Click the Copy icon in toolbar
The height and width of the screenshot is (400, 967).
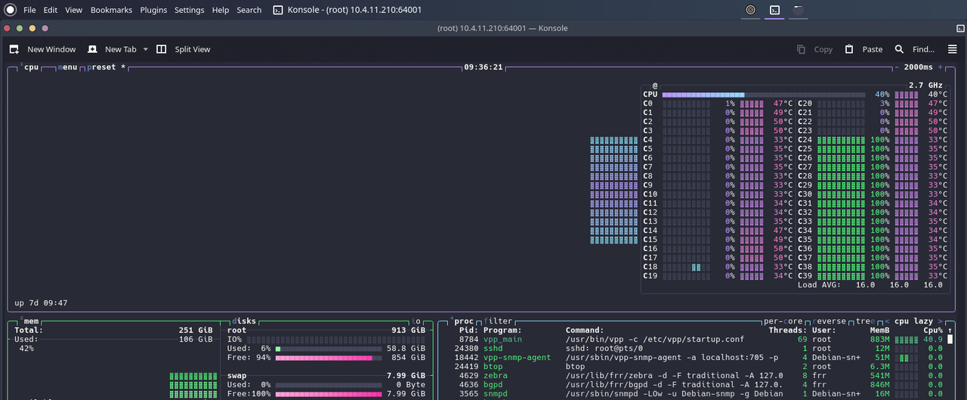801,49
